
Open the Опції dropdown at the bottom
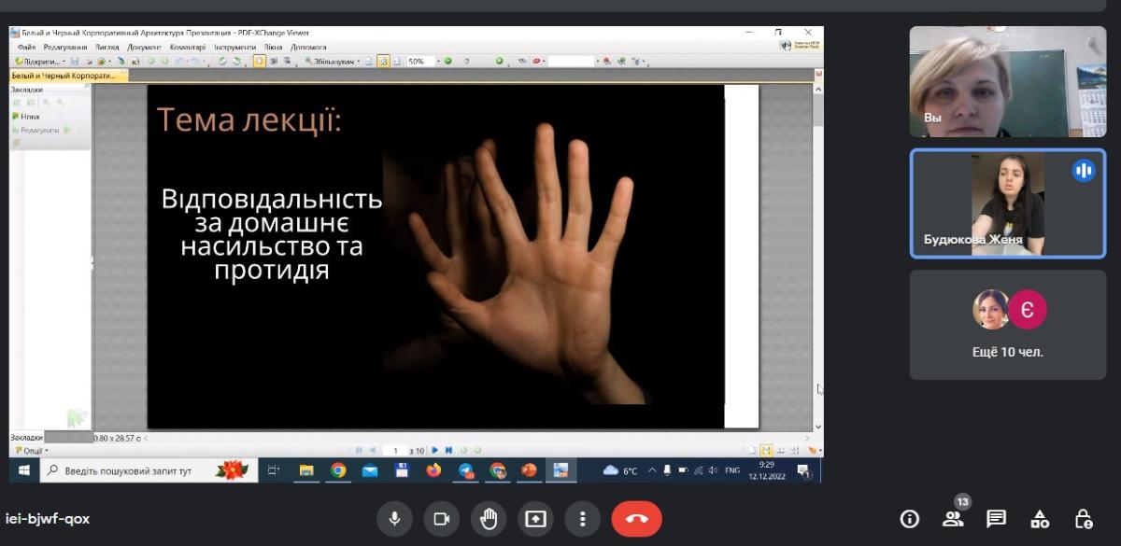click(x=32, y=450)
